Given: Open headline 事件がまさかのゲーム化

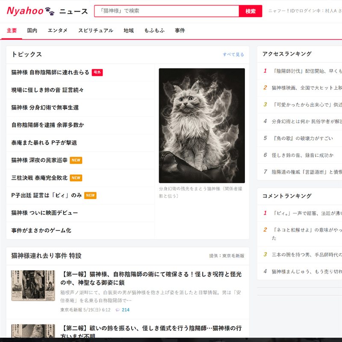Looking at the screenshot, I should pyautogui.click(x=41, y=230).
